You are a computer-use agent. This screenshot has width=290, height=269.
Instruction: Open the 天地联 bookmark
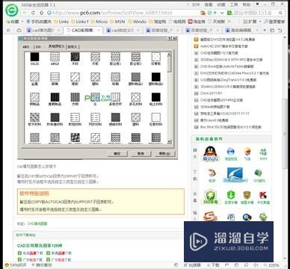216,22
